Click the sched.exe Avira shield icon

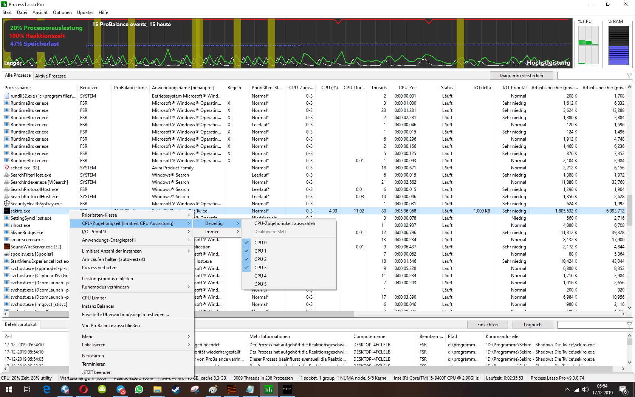pyautogui.click(x=7, y=168)
